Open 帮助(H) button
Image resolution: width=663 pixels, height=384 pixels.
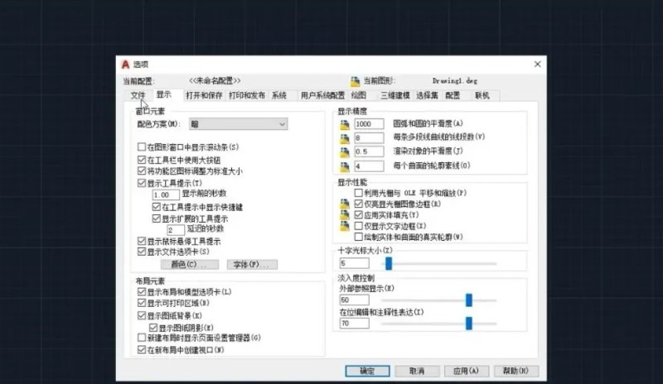click(x=515, y=371)
